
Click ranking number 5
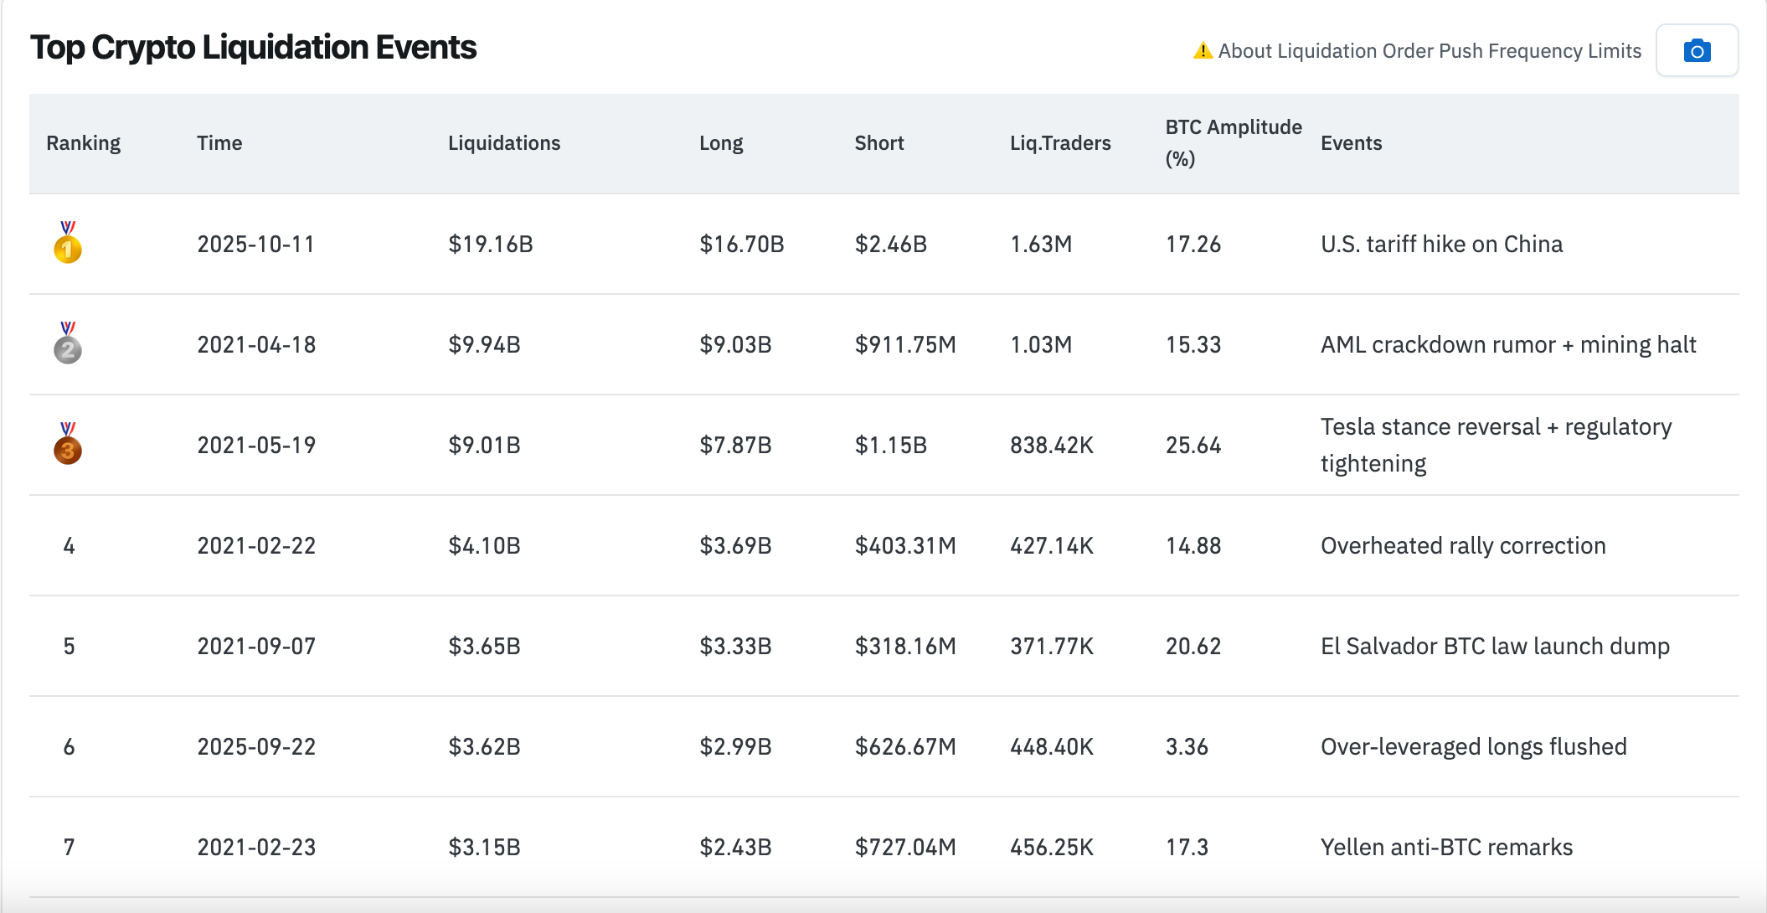pos(70,646)
